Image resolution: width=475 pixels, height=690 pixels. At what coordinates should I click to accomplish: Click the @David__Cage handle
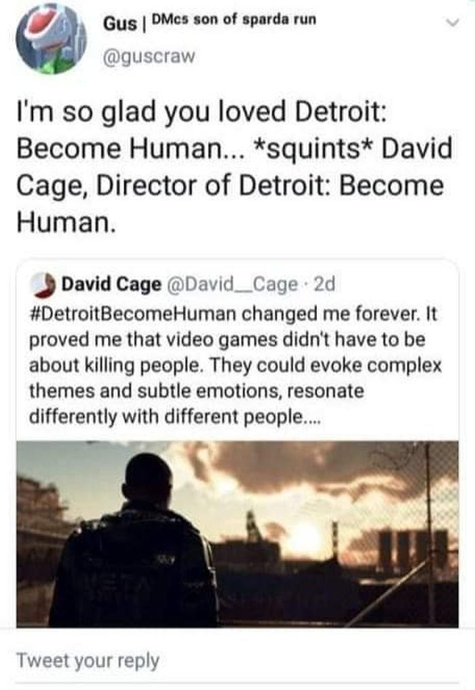[233, 285]
